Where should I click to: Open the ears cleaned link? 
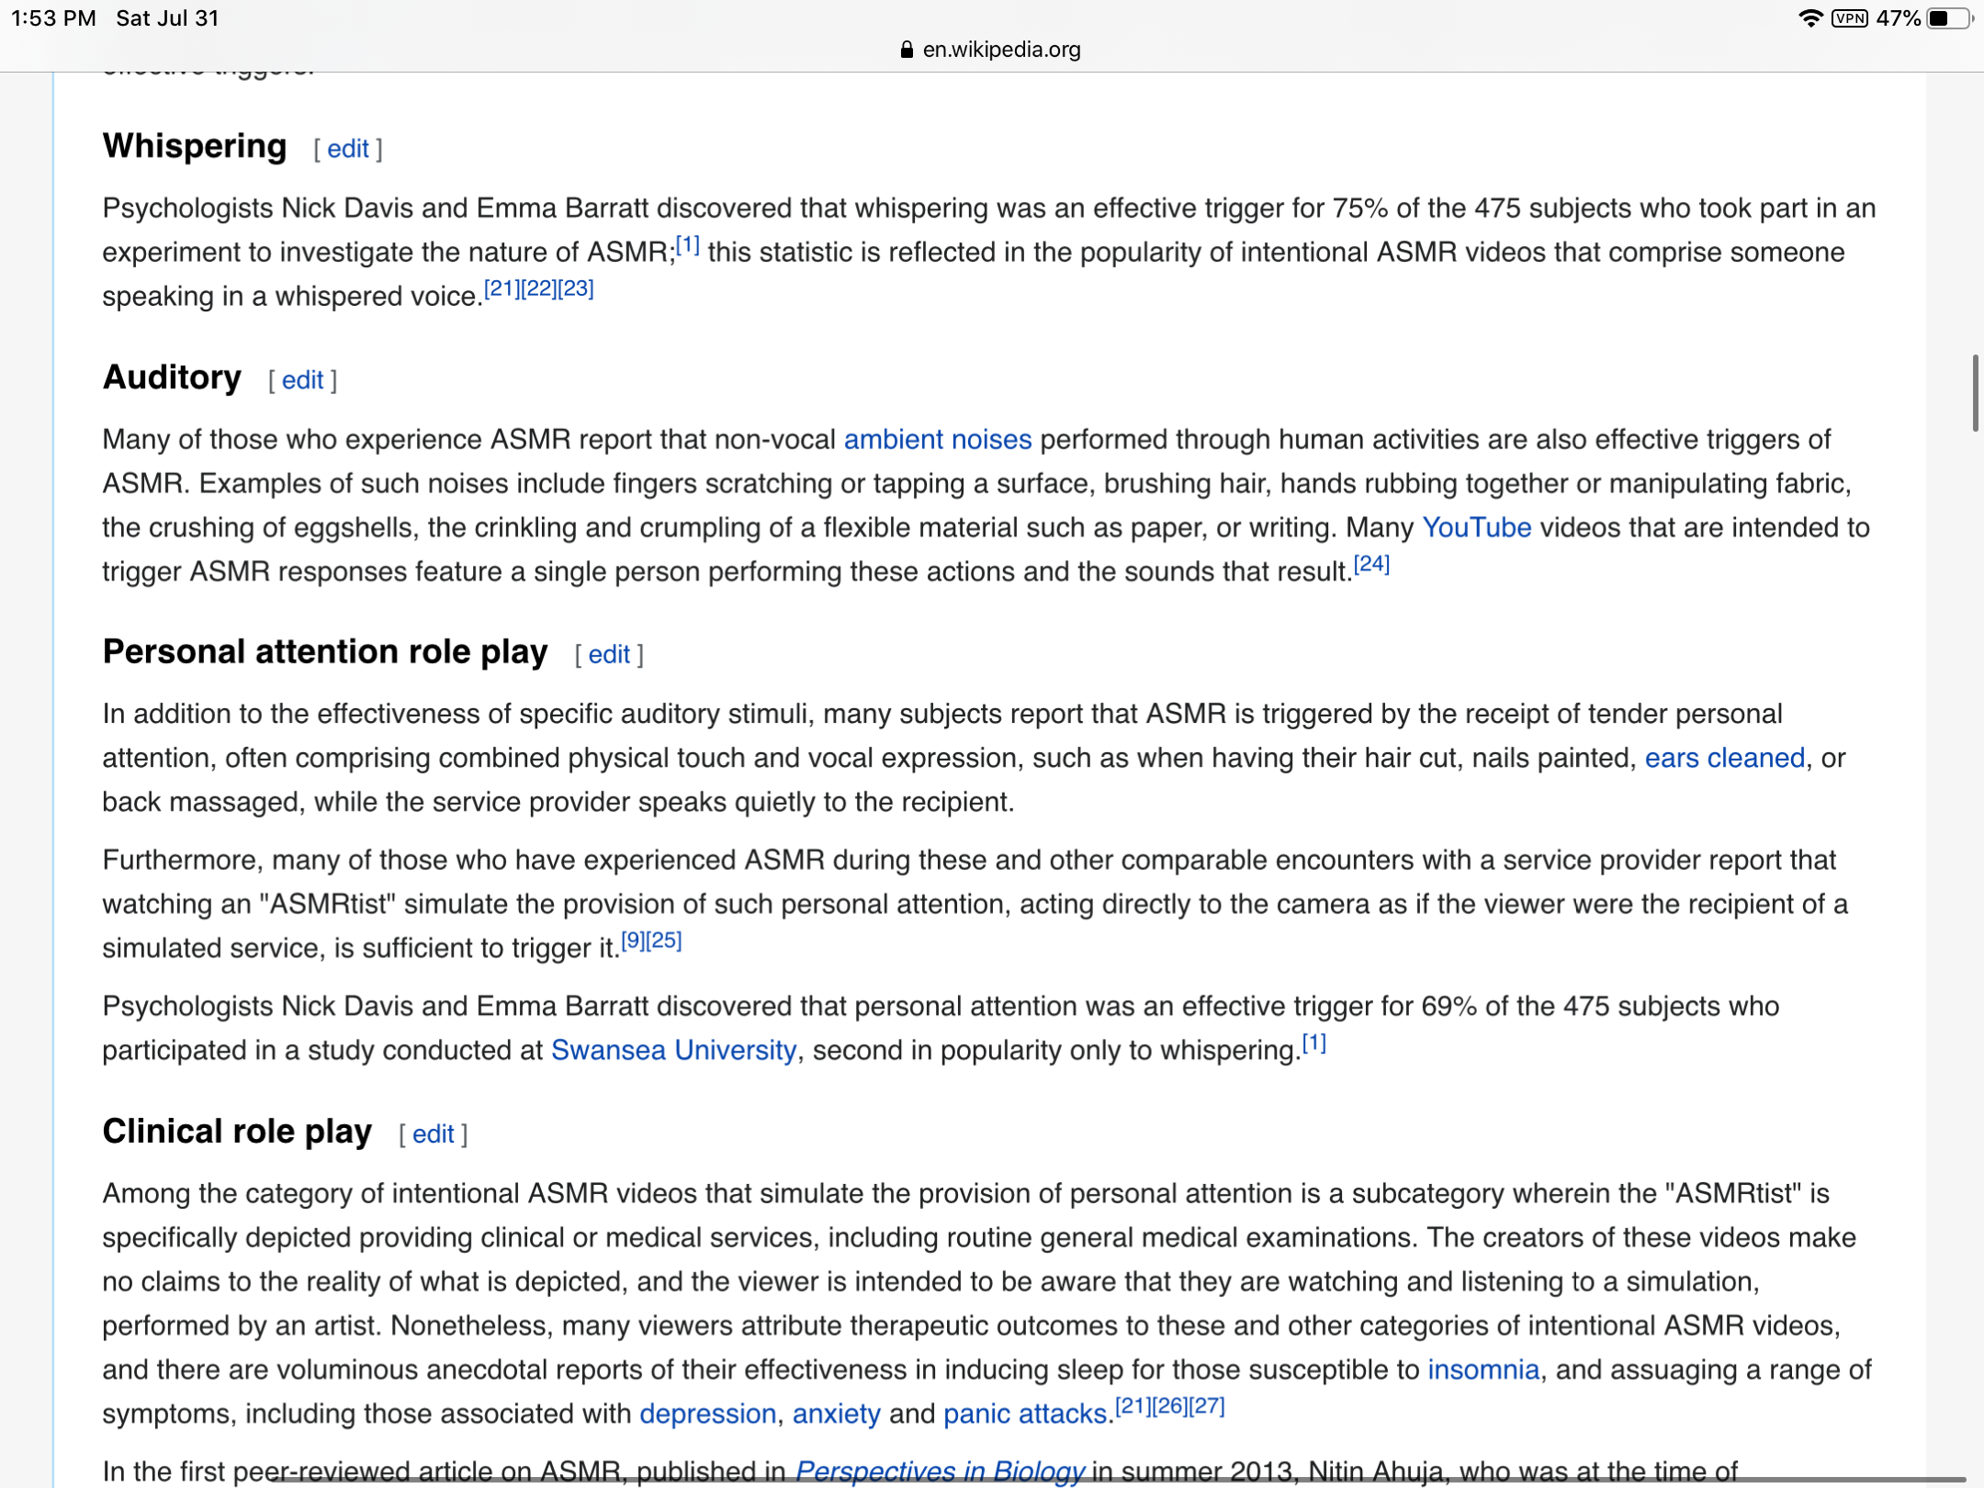pos(1725,759)
